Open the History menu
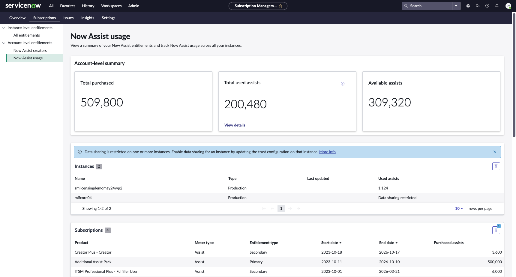Image resolution: width=516 pixels, height=277 pixels. click(x=88, y=6)
